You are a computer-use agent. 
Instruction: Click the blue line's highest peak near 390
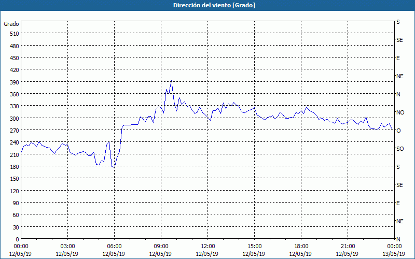pos(172,80)
